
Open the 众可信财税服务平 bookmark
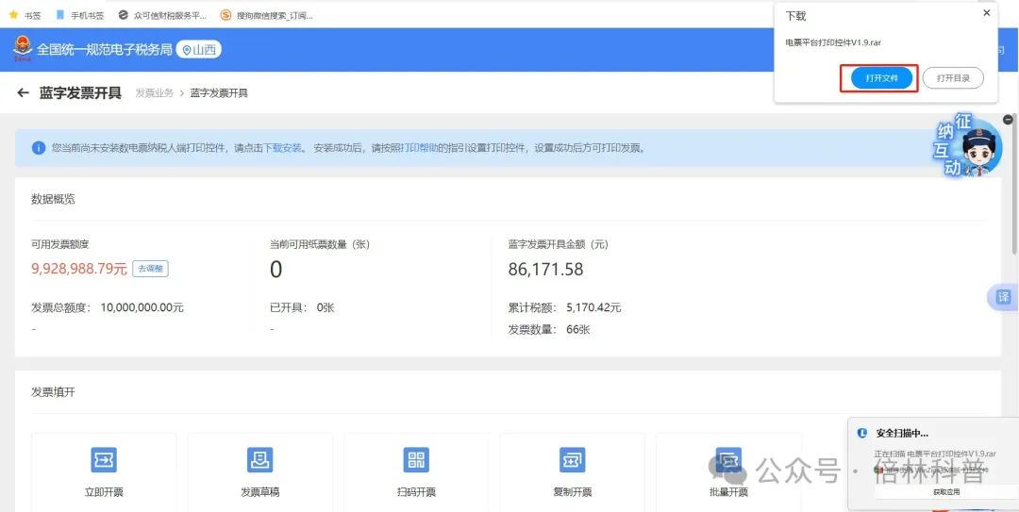pos(162,15)
